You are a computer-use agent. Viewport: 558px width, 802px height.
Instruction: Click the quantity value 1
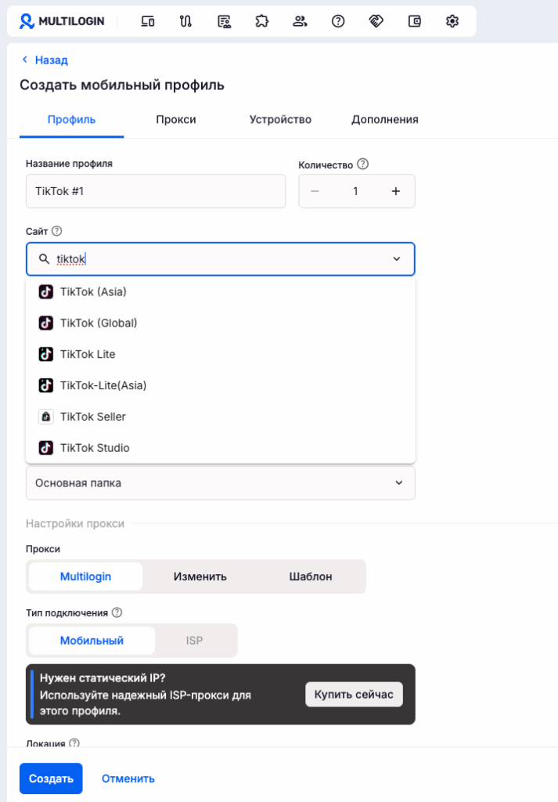(x=355, y=191)
